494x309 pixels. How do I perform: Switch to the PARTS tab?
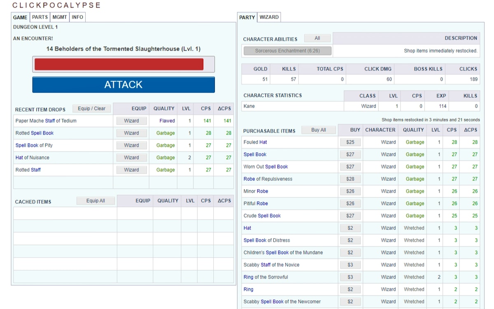pos(40,17)
